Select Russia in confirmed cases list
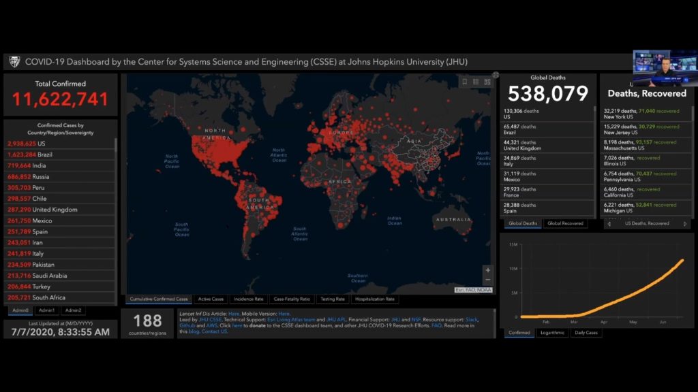The height and width of the screenshot is (392, 698). click(x=60, y=176)
